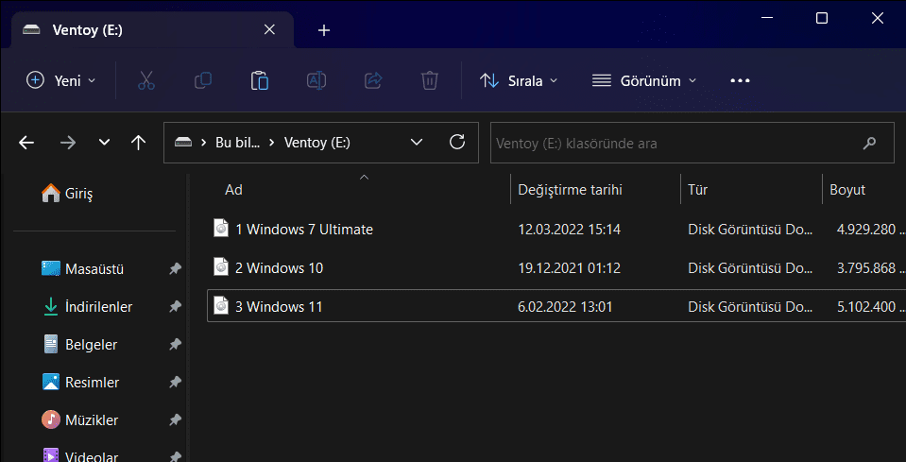Add a new tab with plus button
The width and height of the screenshot is (906, 462).
[324, 30]
